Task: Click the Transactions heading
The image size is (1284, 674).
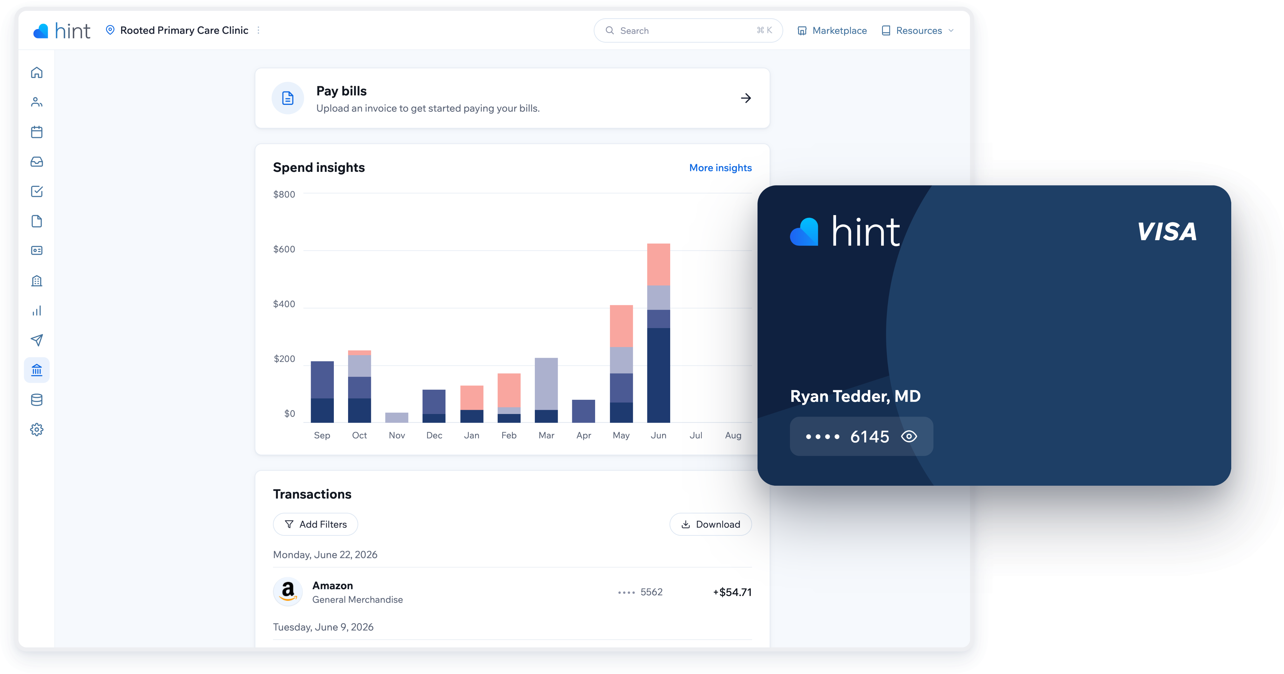Action: (312, 494)
